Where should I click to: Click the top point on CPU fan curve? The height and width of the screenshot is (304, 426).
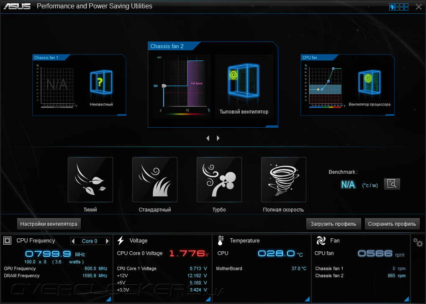coord(334,69)
